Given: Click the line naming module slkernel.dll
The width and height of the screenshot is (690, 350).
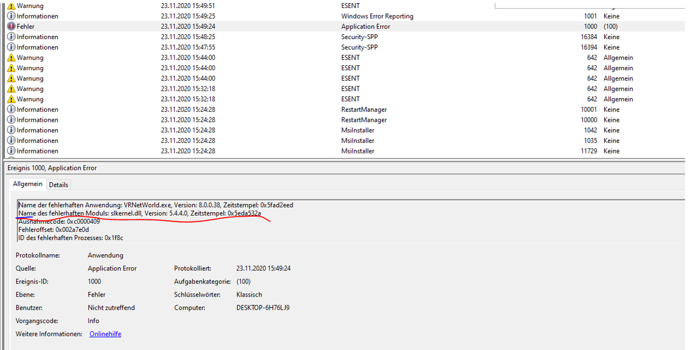Looking at the screenshot, I should pos(139,213).
